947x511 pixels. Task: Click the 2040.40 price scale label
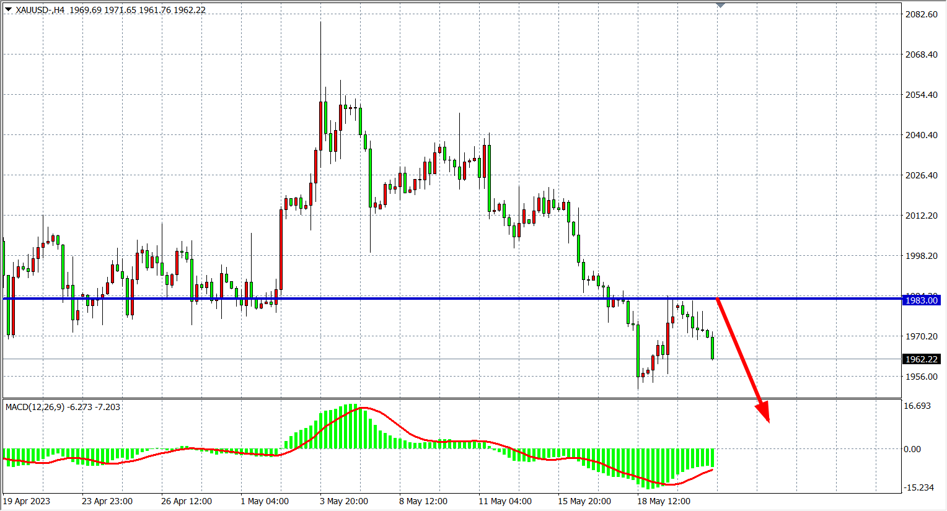coord(922,135)
